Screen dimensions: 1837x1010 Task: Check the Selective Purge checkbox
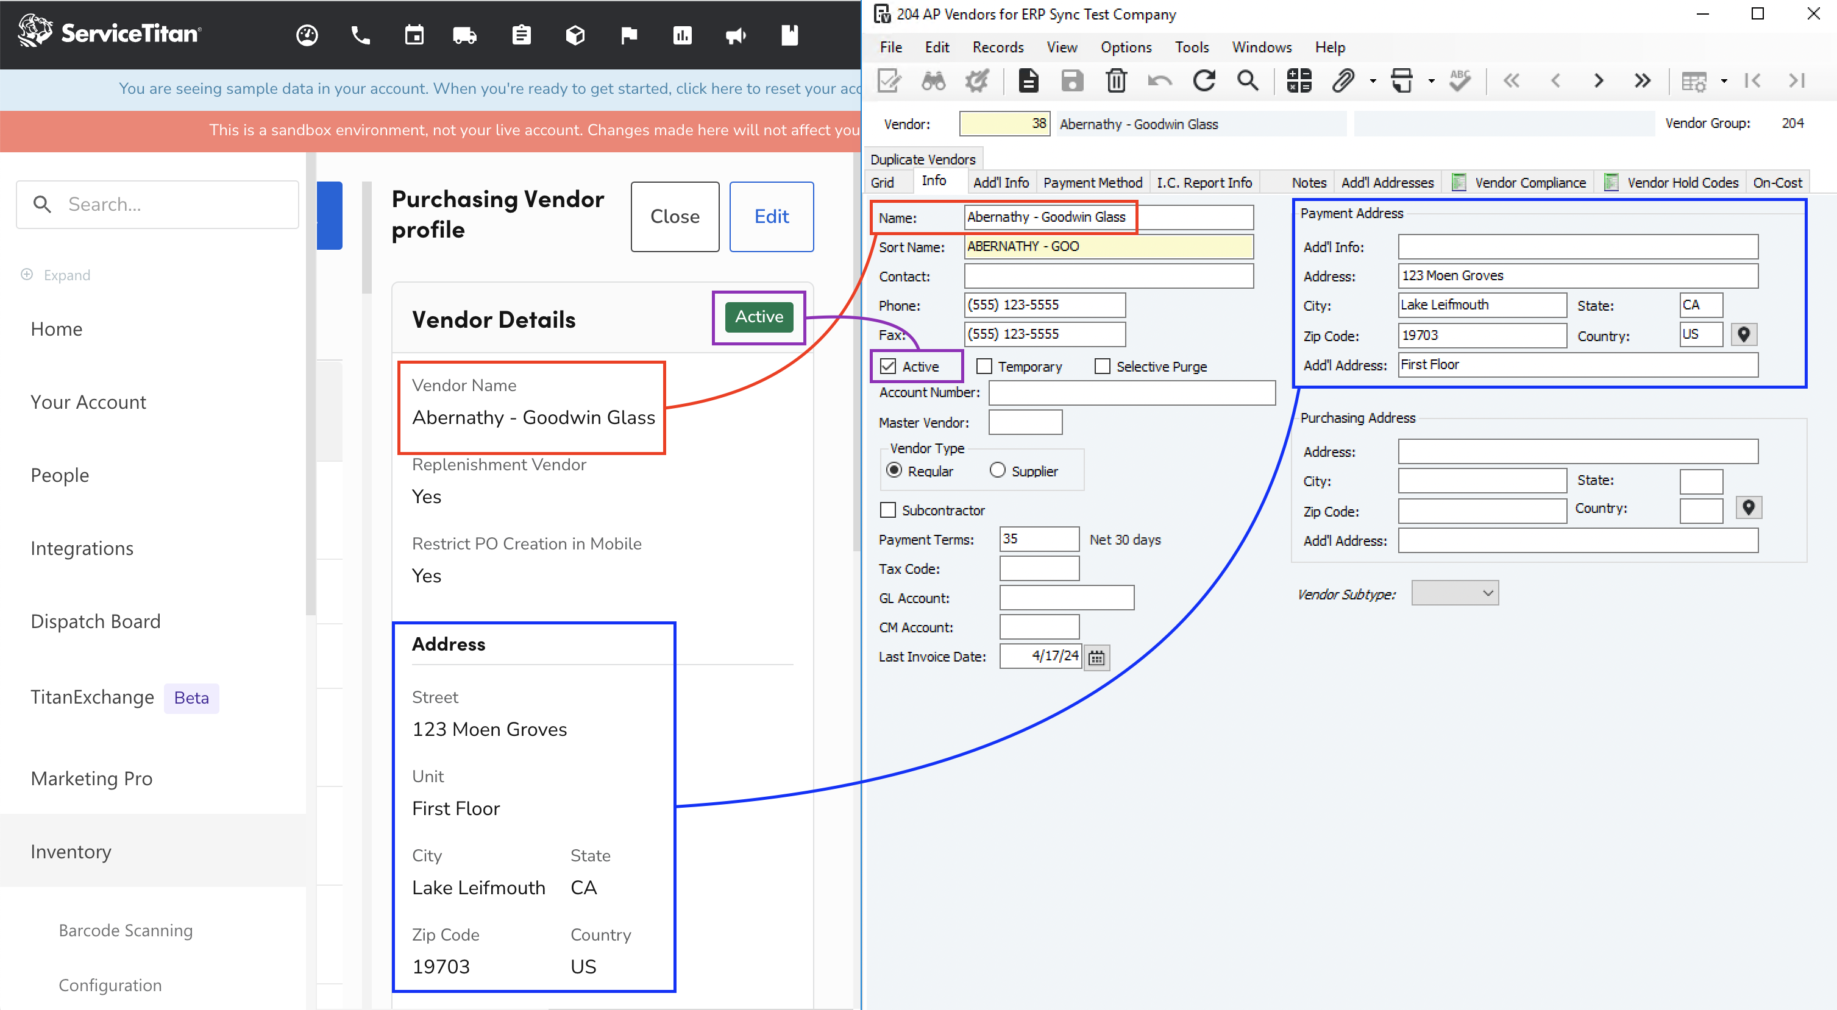point(1103,366)
